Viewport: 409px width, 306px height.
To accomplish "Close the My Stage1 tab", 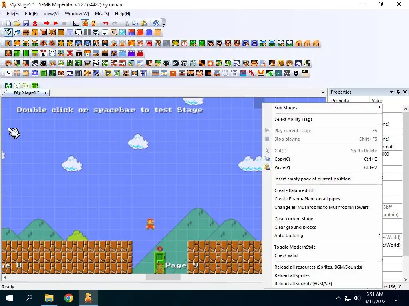I will 46,93.
